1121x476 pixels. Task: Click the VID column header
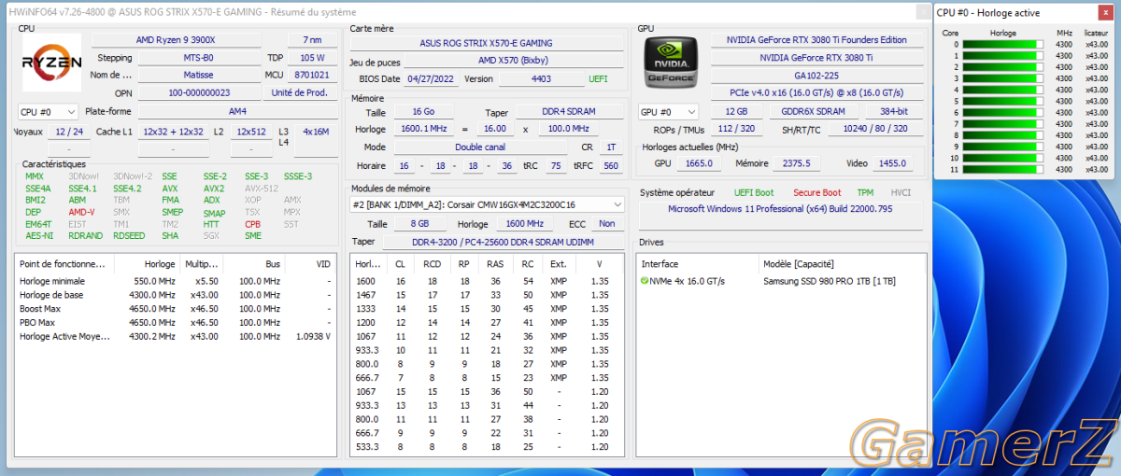pyautogui.click(x=309, y=264)
